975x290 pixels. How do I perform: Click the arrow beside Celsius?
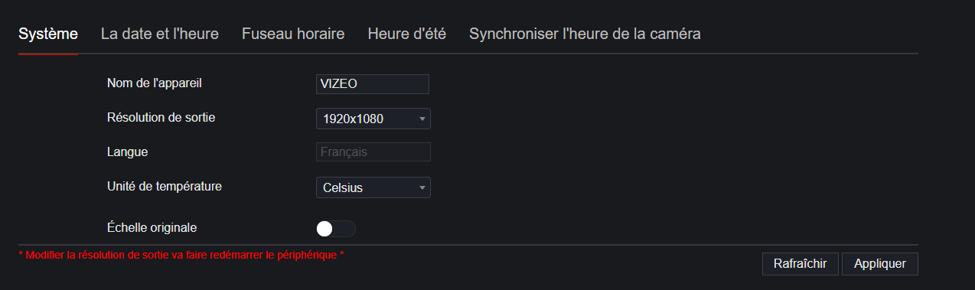coord(422,188)
